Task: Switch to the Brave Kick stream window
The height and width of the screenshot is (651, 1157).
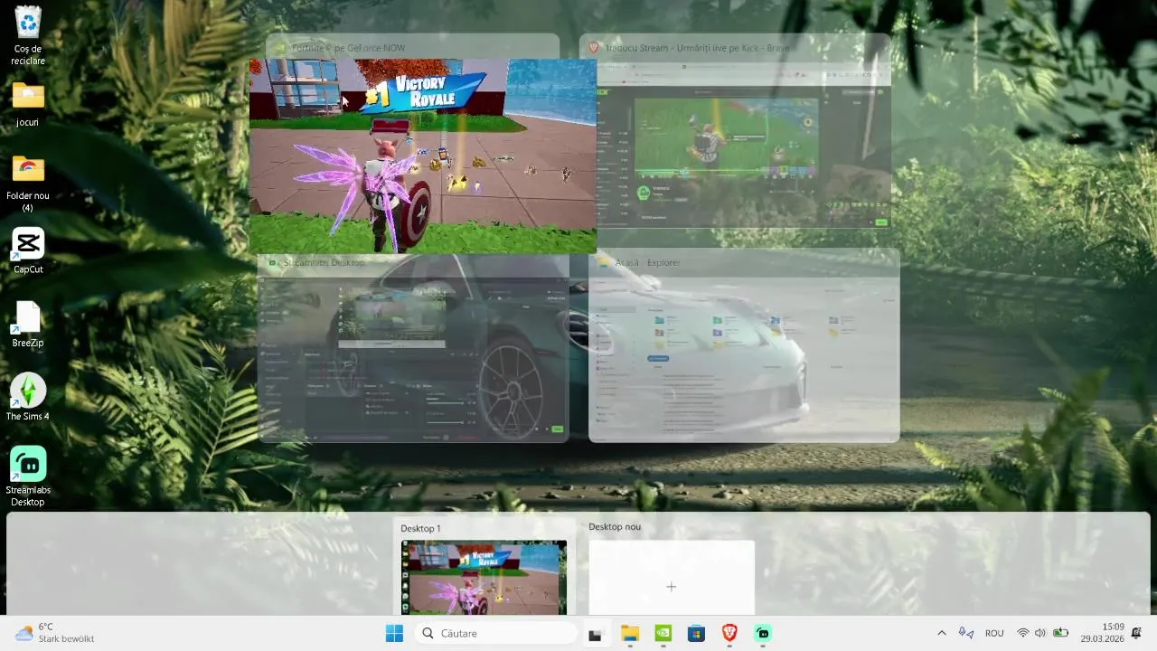Action: point(735,132)
